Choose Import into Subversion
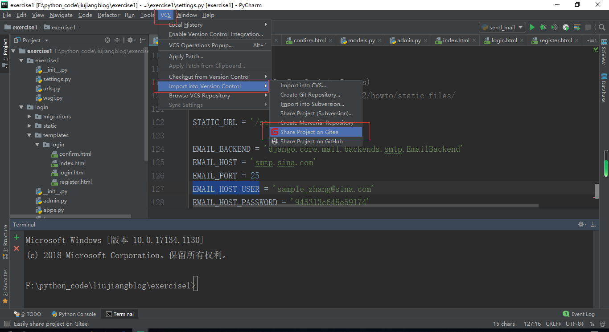 316,104
